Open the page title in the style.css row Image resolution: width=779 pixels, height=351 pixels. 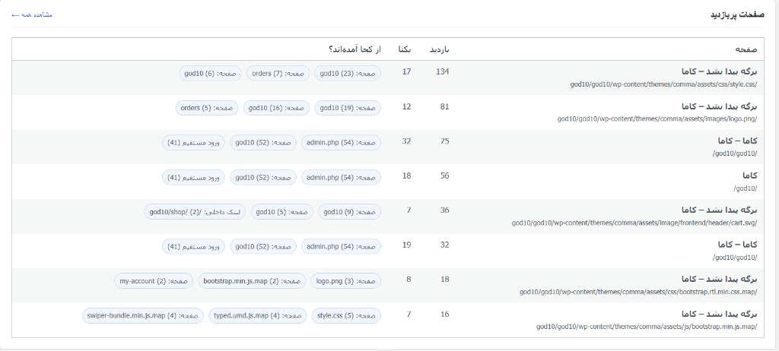click(x=720, y=72)
